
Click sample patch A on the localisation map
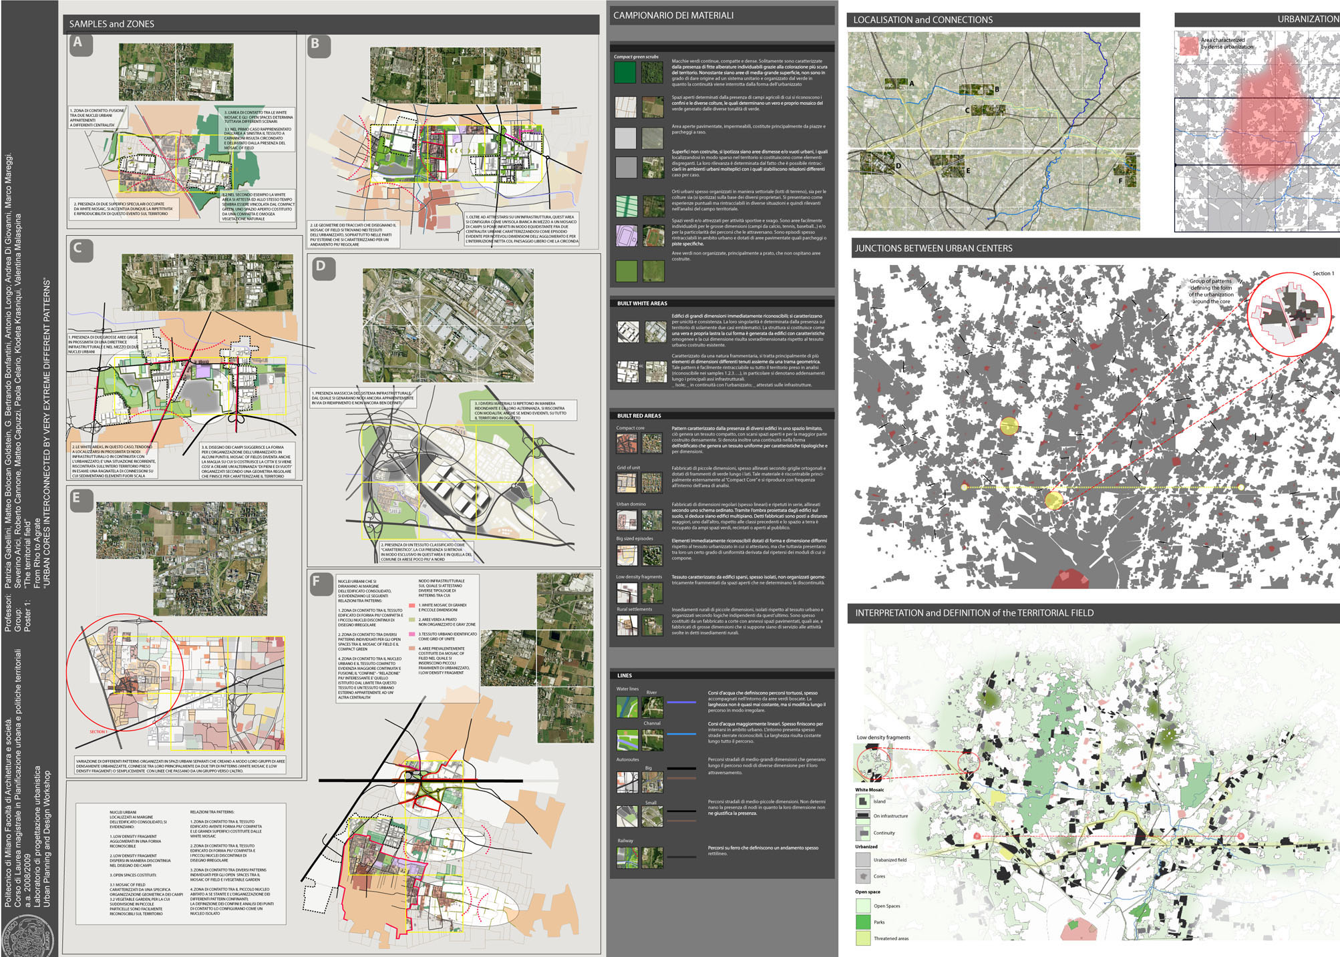point(896,84)
